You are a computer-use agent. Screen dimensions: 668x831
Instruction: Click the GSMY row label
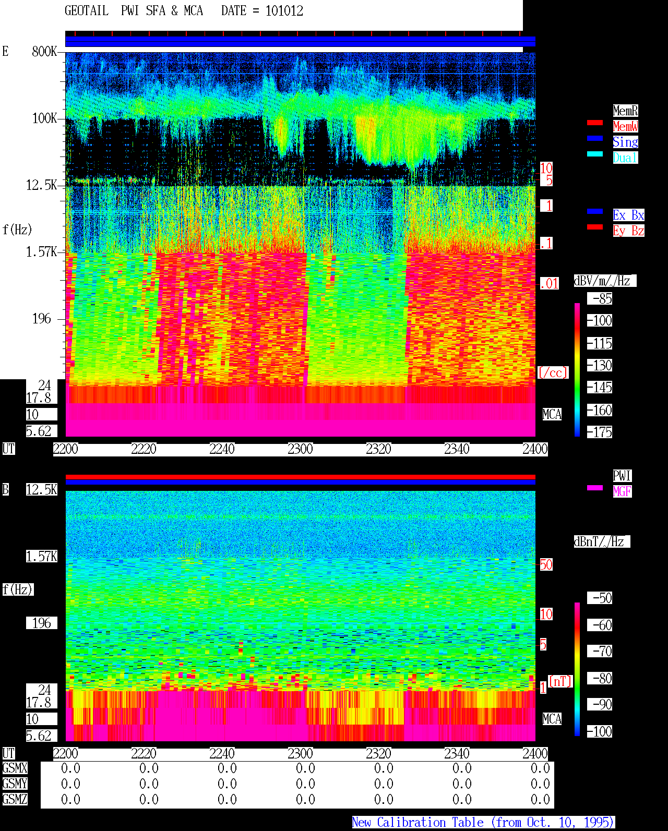tap(15, 784)
